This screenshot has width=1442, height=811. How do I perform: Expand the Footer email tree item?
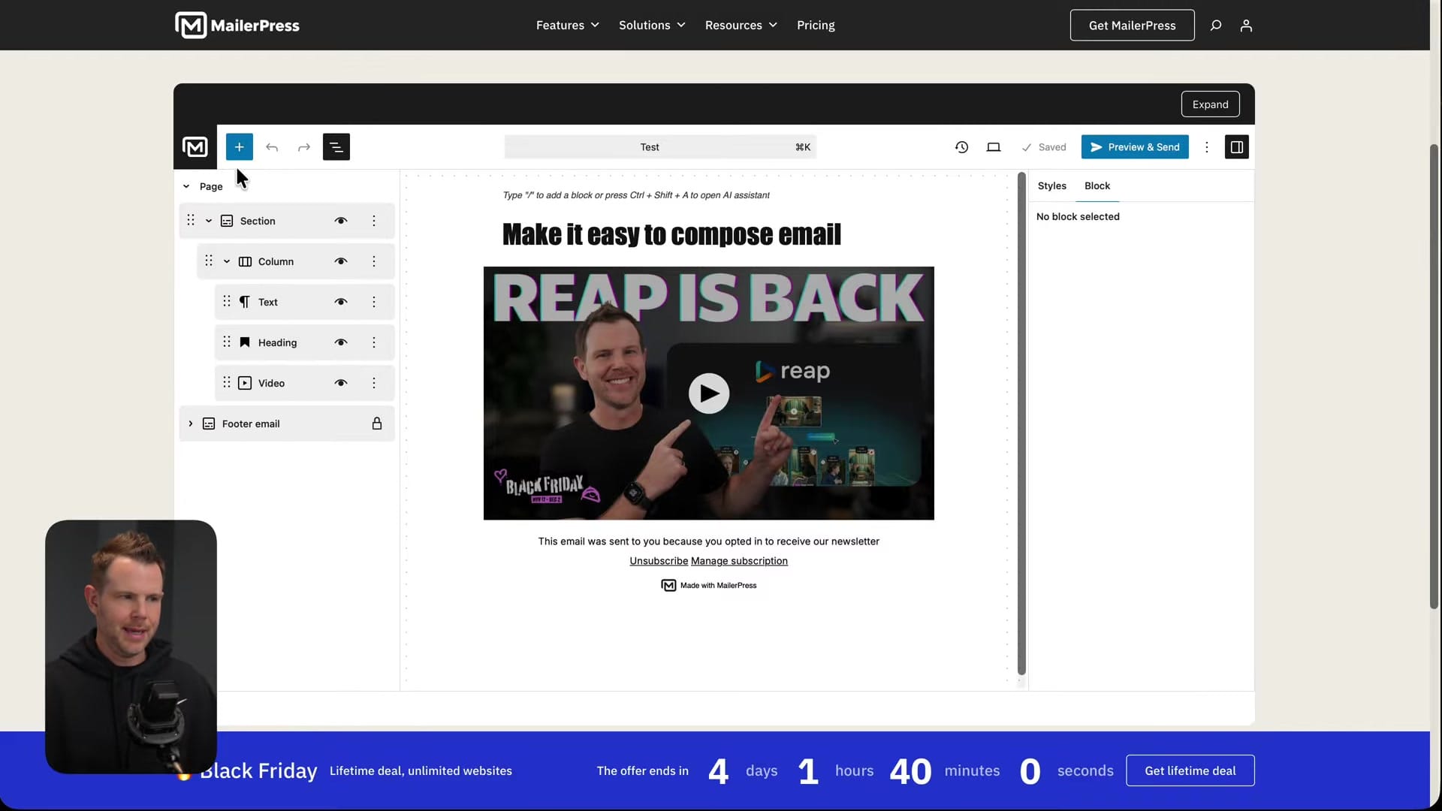point(191,424)
